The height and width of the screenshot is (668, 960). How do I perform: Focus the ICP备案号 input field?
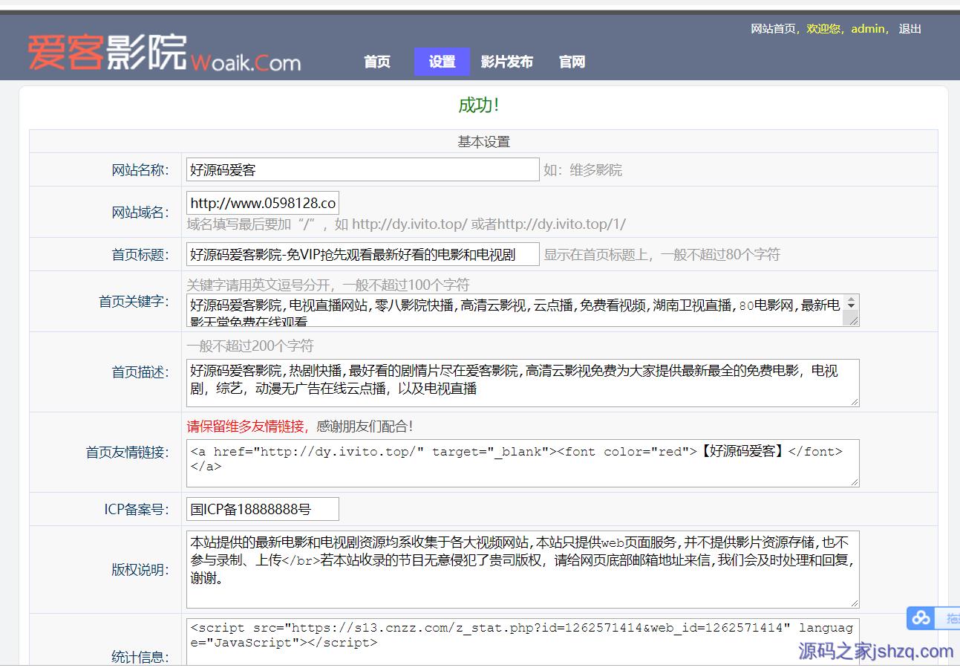[263, 509]
